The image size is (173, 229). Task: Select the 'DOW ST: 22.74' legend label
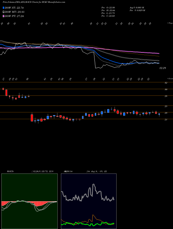[x=14, y=8]
